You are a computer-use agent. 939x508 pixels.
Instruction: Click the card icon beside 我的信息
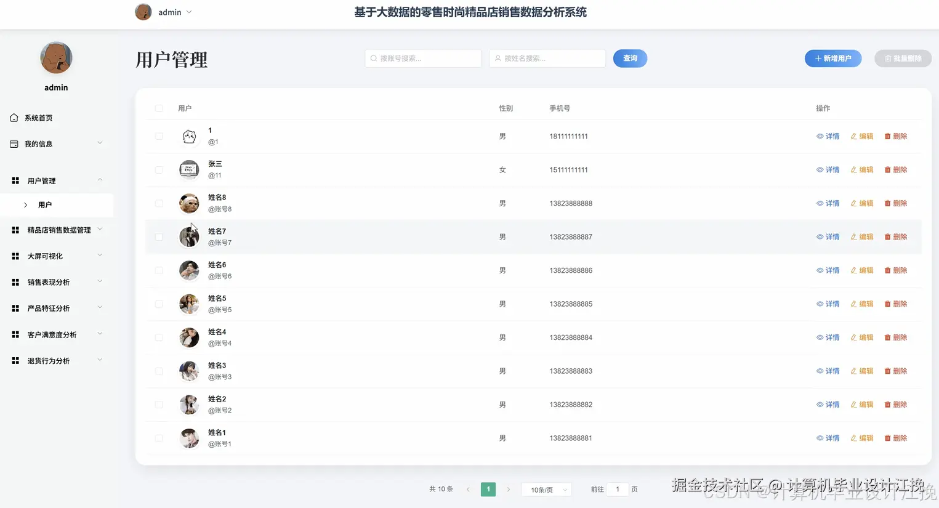14,144
